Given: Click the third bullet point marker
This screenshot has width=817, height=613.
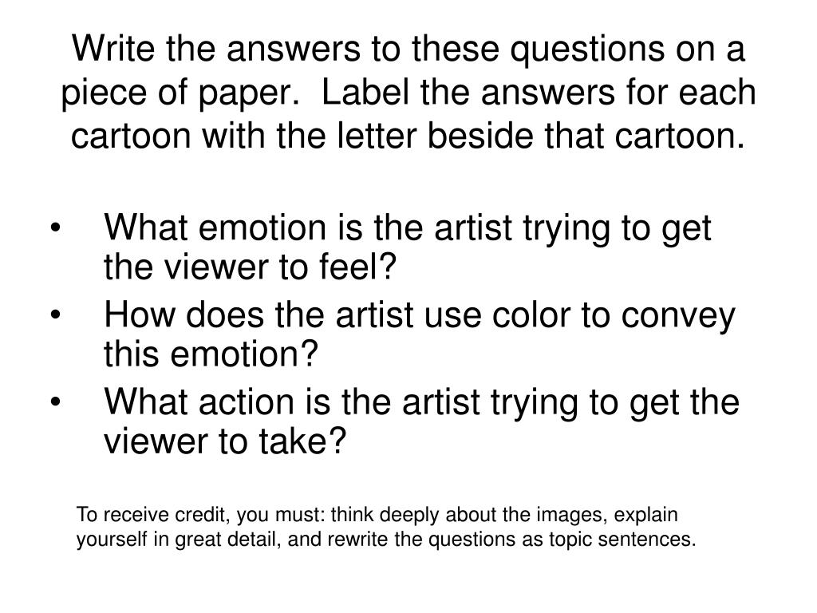Looking at the screenshot, I should point(56,402).
